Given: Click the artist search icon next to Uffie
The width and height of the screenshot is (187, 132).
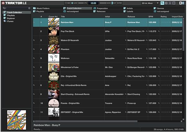Looking at the screenshot, I should tap(126, 31).
